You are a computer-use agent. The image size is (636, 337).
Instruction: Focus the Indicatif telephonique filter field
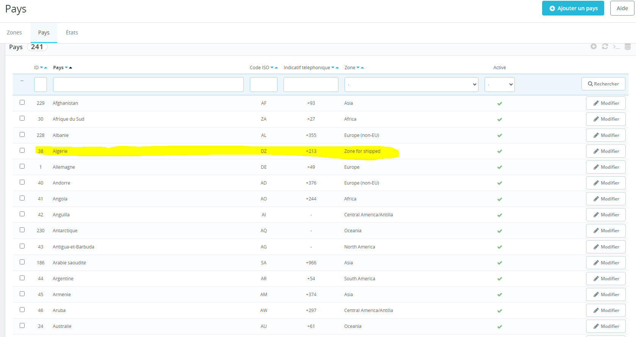311,84
